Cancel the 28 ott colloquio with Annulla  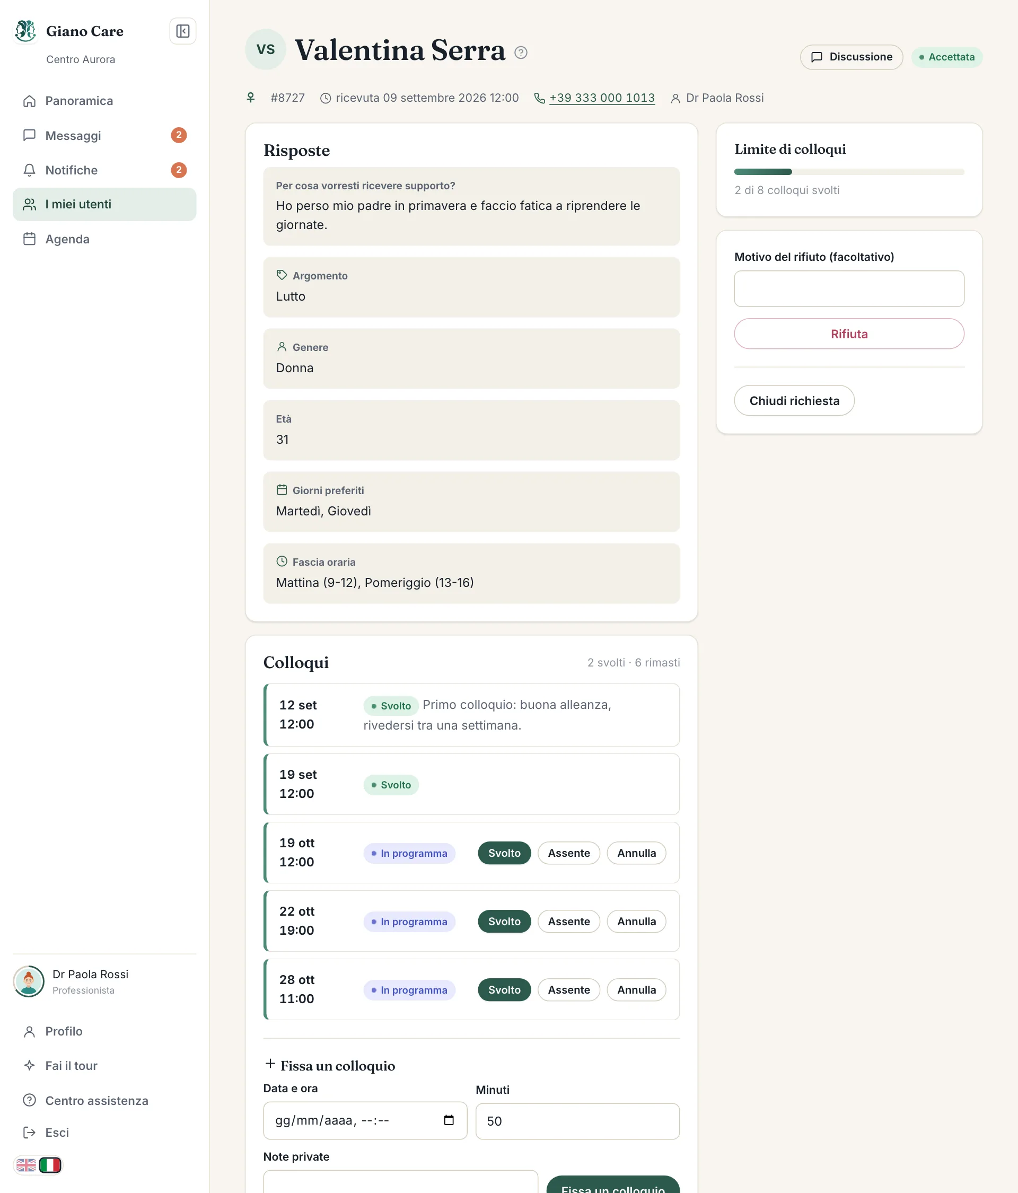(x=636, y=990)
